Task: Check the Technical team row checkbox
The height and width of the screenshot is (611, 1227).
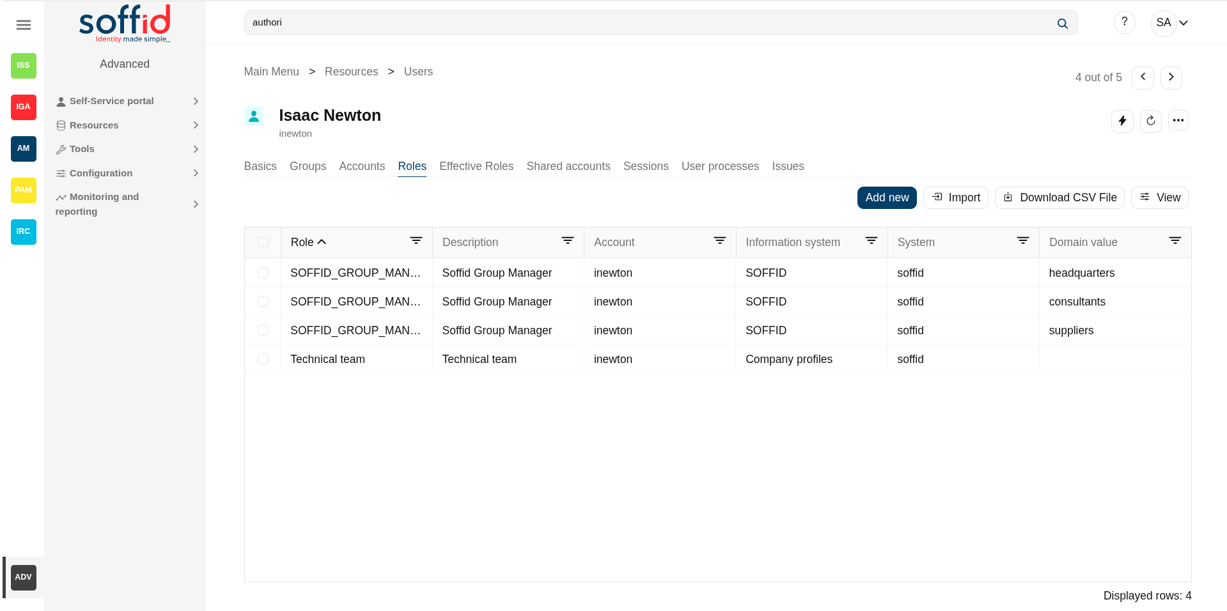Action: coord(263,359)
